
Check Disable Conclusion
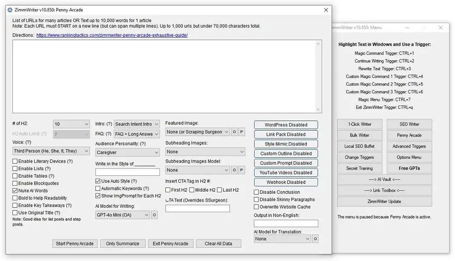click(x=255, y=192)
